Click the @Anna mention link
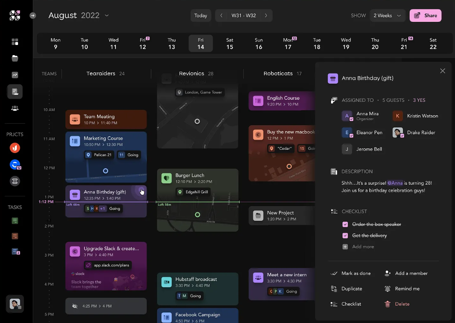This screenshot has width=455, height=323. tap(395, 183)
